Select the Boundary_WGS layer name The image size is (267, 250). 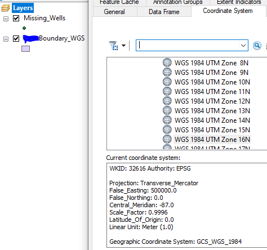point(62,38)
